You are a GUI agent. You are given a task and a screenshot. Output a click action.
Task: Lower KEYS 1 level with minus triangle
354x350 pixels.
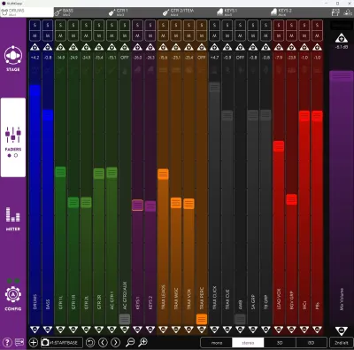coord(137,329)
